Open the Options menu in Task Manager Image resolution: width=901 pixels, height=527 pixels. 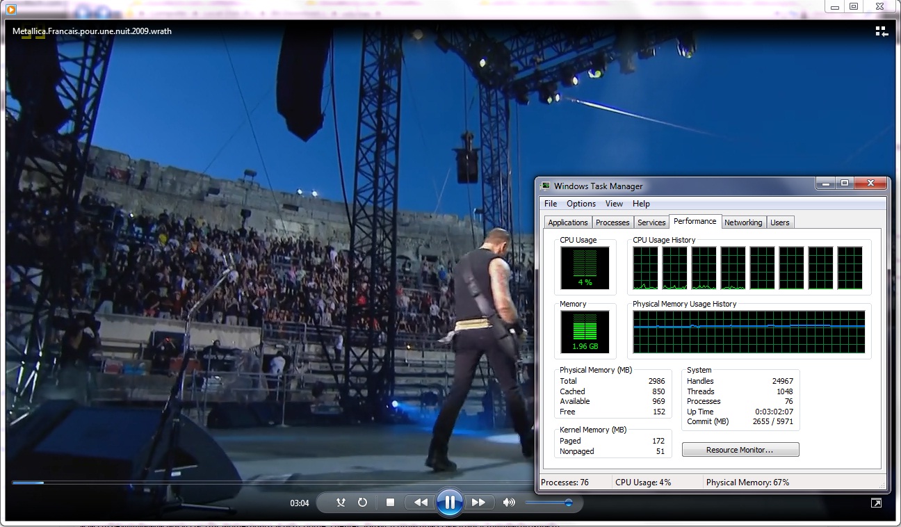click(581, 204)
